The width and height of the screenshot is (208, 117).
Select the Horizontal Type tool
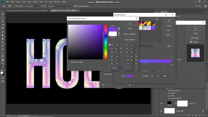coord(3,46)
